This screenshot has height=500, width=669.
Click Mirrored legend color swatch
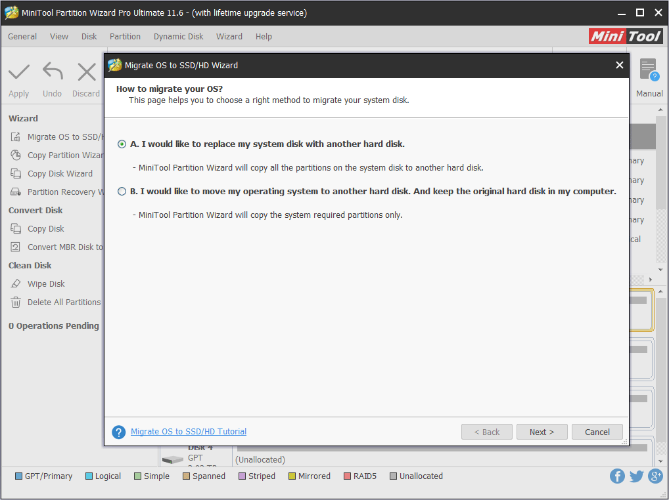292,476
